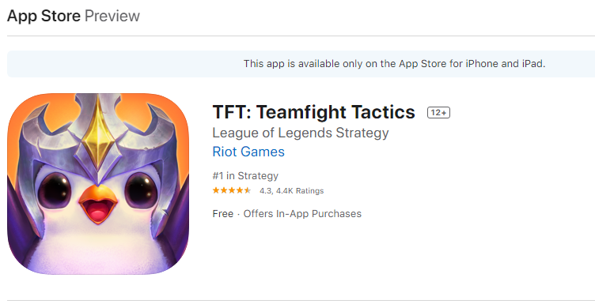Open the Riot Games developer link

point(248,152)
